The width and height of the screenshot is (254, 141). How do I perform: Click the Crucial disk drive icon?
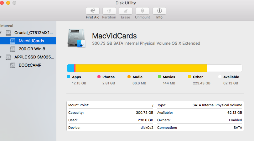pyautogui.click(x=8, y=33)
